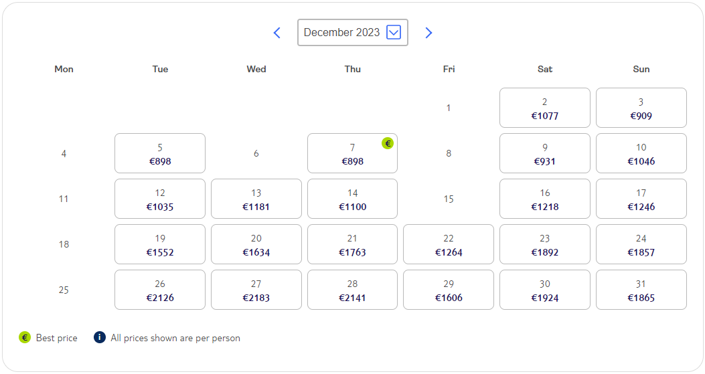Select December 29 priced €1606
This screenshot has width=705, height=374.
pyautogui.click(x=449, y=290)
